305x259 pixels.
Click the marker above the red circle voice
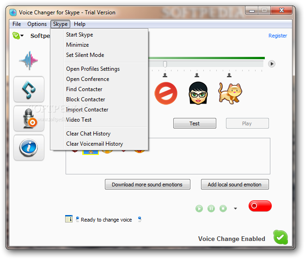pyautogui.click(x=165, y=75)
